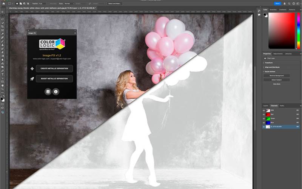Screen dimensions: 302x189
Task: Select the Hand tool
Action: (3, 85)
